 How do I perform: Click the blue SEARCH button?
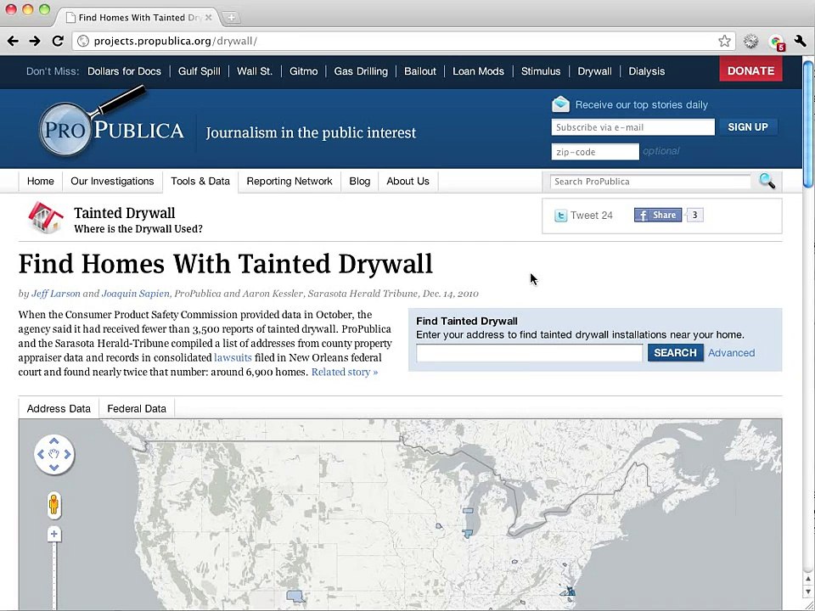tap(675, 353)
